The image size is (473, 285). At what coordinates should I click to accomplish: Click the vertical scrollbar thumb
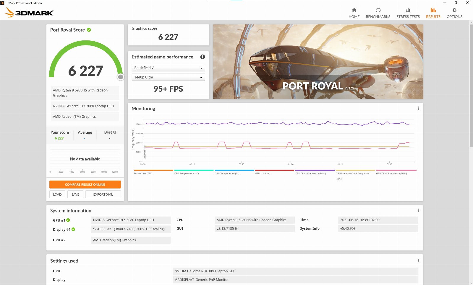pyautogui.click(x=471, y=86)
